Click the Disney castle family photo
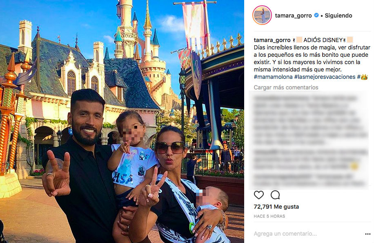Screen dimensions: 374x243 pos(122,121)
